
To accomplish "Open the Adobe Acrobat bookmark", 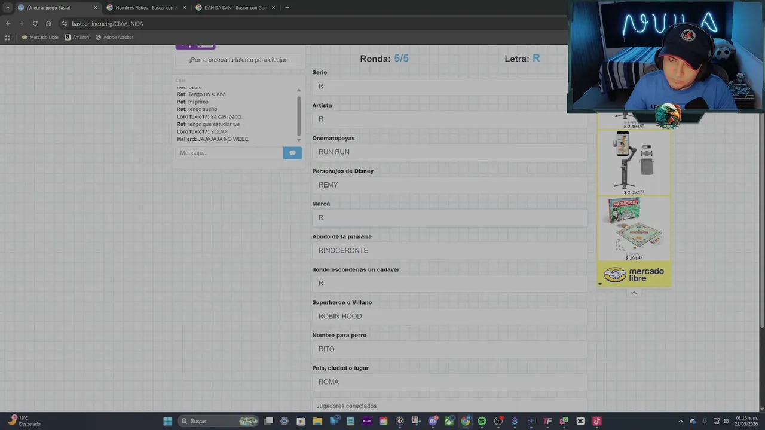I will (x=115, y=37).
